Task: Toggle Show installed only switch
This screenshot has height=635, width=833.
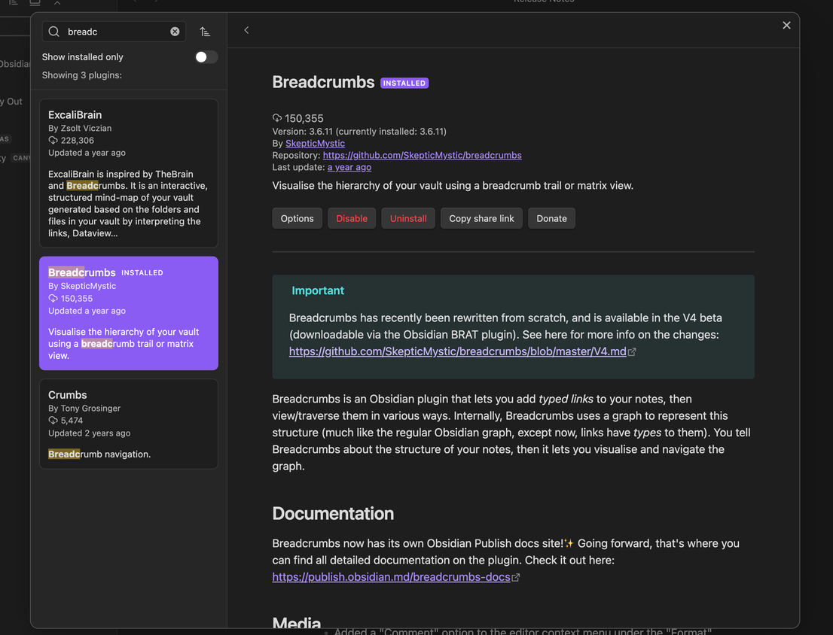Action: [x=206, y=57]
